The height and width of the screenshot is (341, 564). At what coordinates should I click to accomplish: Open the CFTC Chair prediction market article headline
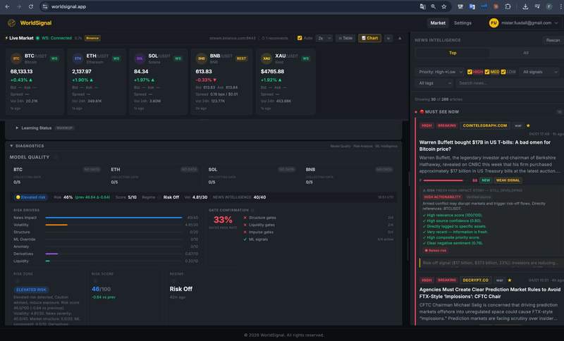click(489, 293)
